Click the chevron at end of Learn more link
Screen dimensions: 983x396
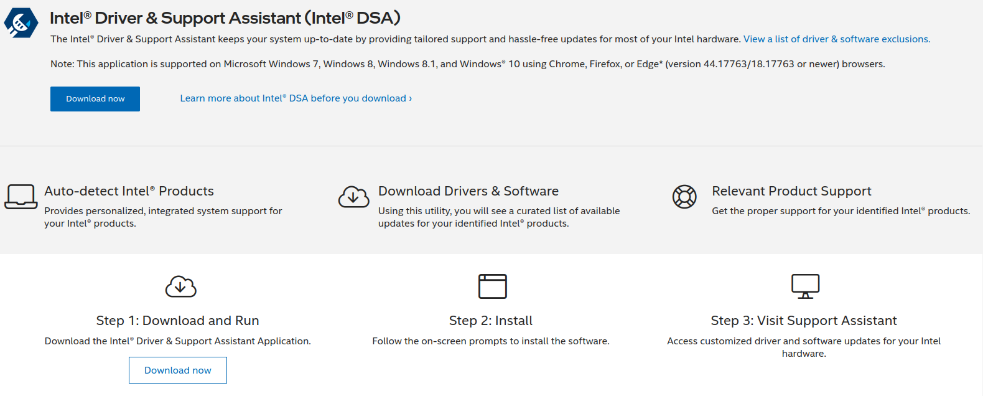tap(410, 98)
